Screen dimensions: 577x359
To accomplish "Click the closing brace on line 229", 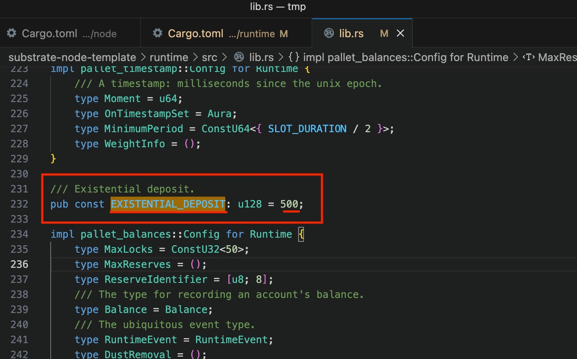I will pos(53,159).
